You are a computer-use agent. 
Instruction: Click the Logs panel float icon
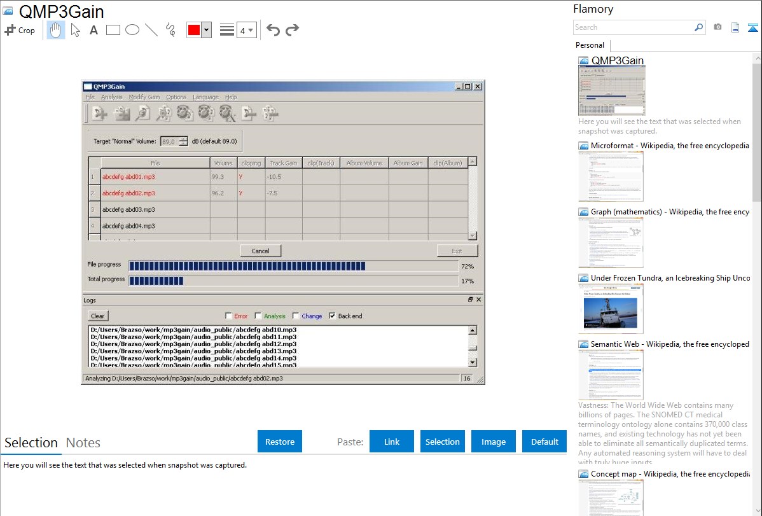(x=471, y=300)
